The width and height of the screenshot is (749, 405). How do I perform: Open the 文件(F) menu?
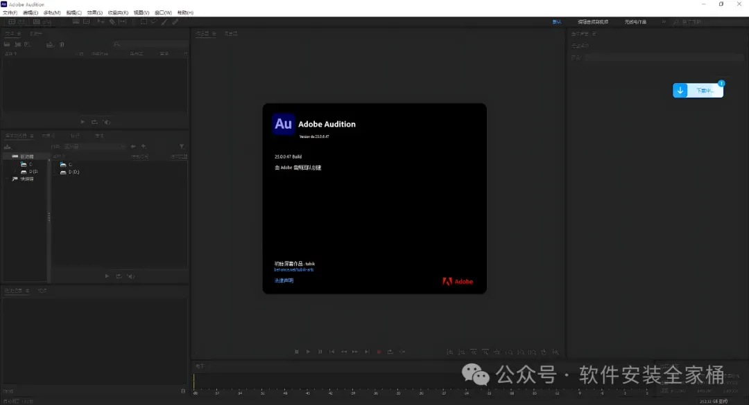10,13
